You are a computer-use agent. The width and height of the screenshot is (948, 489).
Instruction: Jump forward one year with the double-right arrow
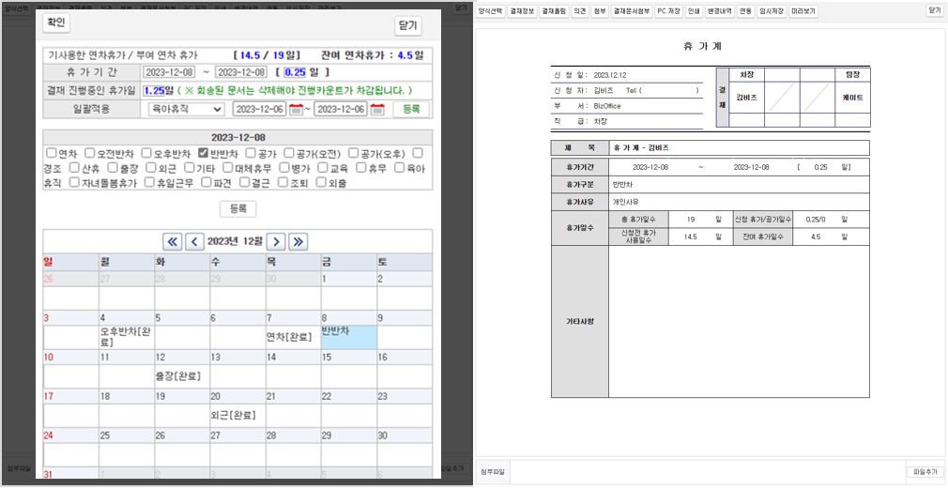pyautogui.click(x=298, y=242)
